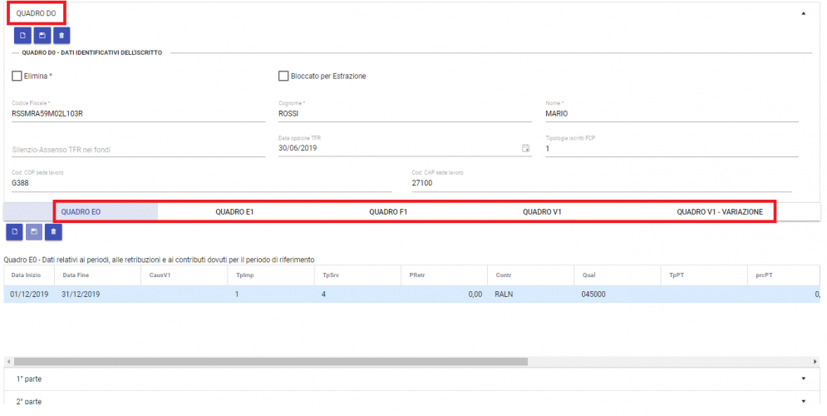827x416 pixels.
Task: Open the Quadro F1 tab
Action: [388, 211]
